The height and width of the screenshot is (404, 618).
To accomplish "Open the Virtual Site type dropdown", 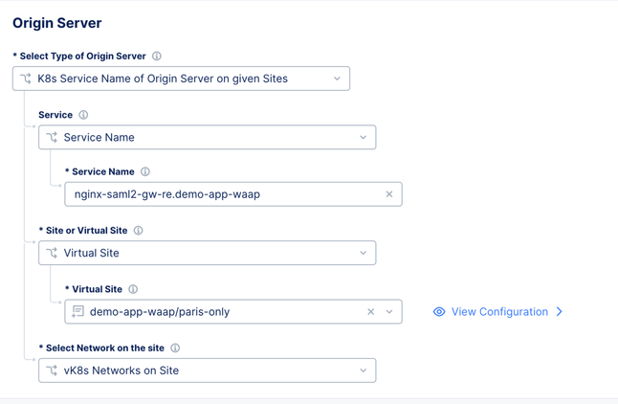I will pos(363,254).
